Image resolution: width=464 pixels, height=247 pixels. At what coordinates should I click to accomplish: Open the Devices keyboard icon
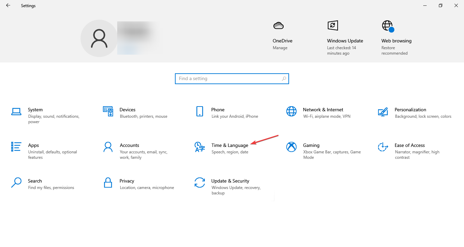pyautogui.click(x=108, y=111)
